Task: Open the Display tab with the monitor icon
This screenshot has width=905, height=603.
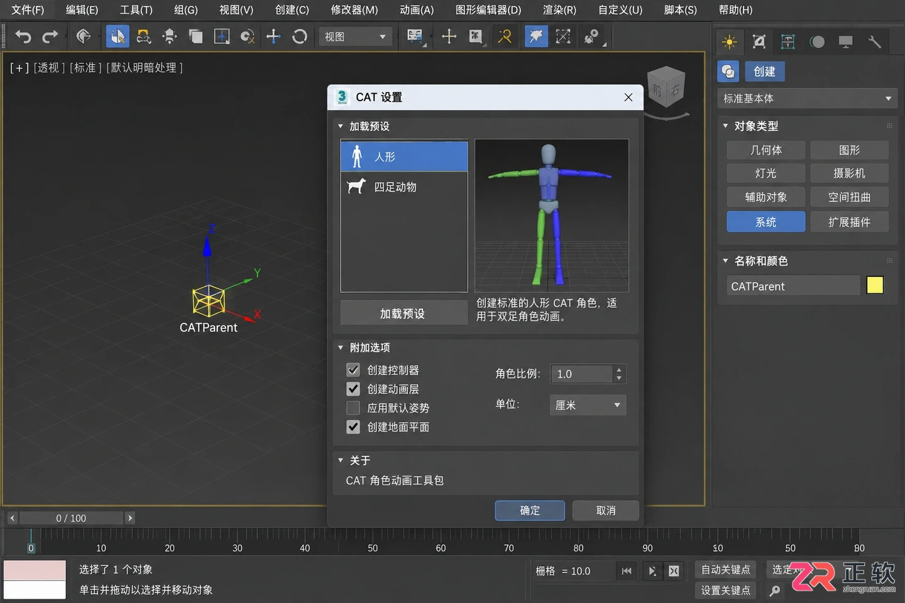Action: click(x=846, y=42)
